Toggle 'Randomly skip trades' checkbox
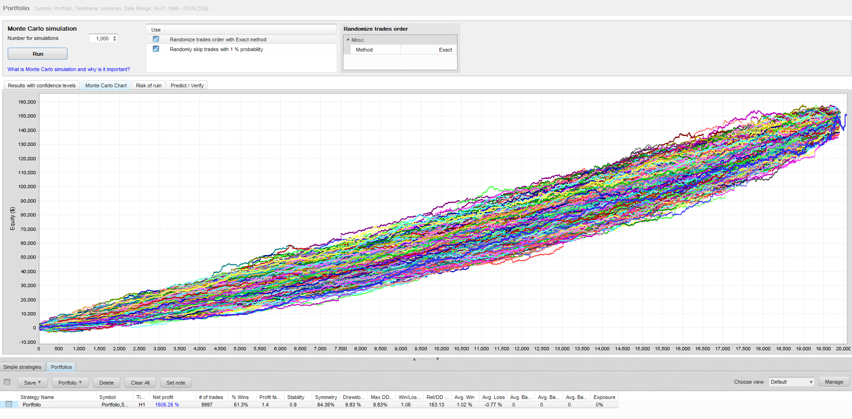Image resolution: width=852 pixels, height=419 pixels. 156,49
